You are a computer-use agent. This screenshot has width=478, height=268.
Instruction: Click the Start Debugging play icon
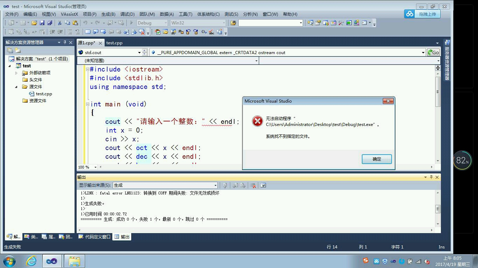(132, 23)
